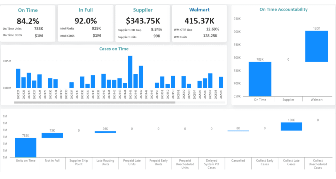Click the 202434 bar in Cases on Time

(72, 85)
